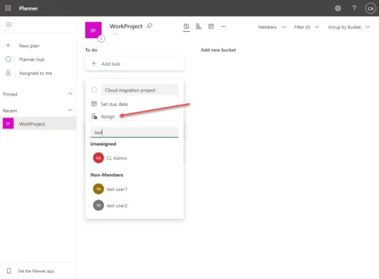
Task: Click the Planner hub circle icon
Action: (8, 59)
